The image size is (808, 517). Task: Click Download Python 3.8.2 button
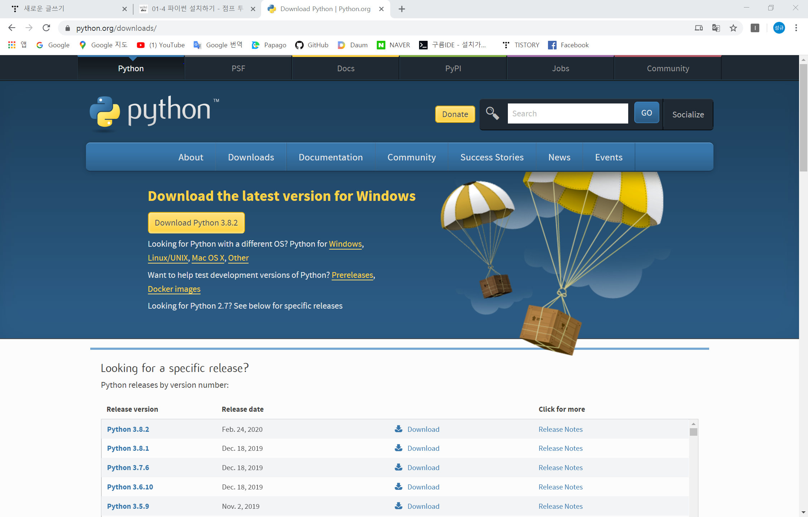coord(196,223)
